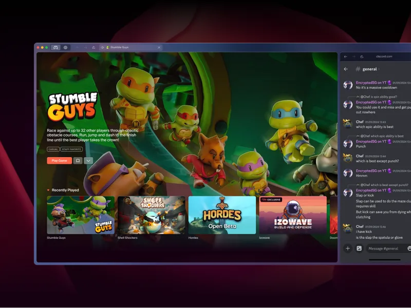Click EncryptedSG avatar beside 'Slap or kick'
This screenshot has height=308, width=411.
[348, 192]
